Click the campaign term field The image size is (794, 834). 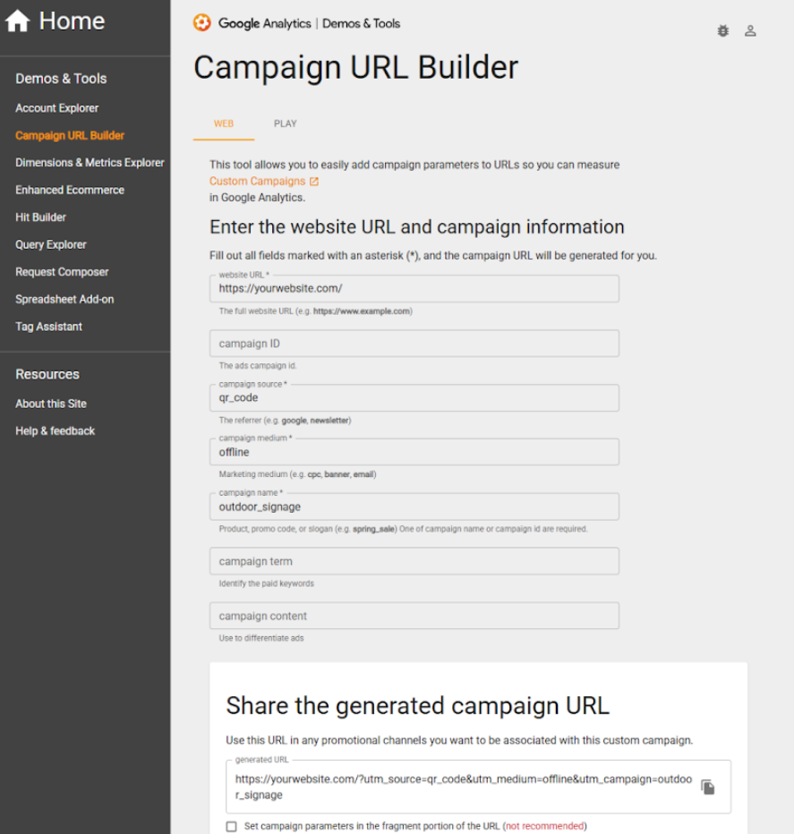(x=414, y=561)
